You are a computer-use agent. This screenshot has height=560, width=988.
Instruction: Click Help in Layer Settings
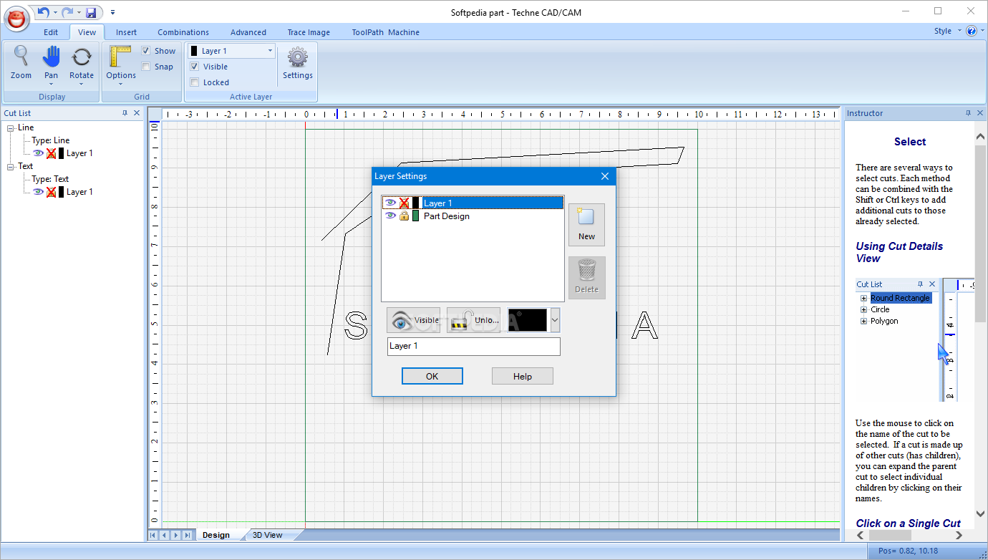pyautogui.click(x=523, y=376)
